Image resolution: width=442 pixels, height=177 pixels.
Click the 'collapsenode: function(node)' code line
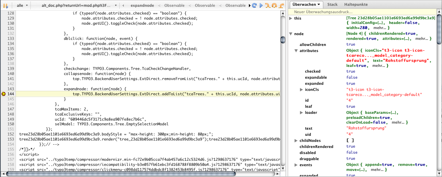click(97, 74)
